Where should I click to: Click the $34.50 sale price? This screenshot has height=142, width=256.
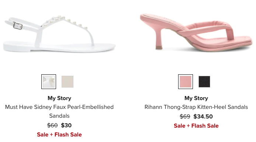(x=203, y=117)
